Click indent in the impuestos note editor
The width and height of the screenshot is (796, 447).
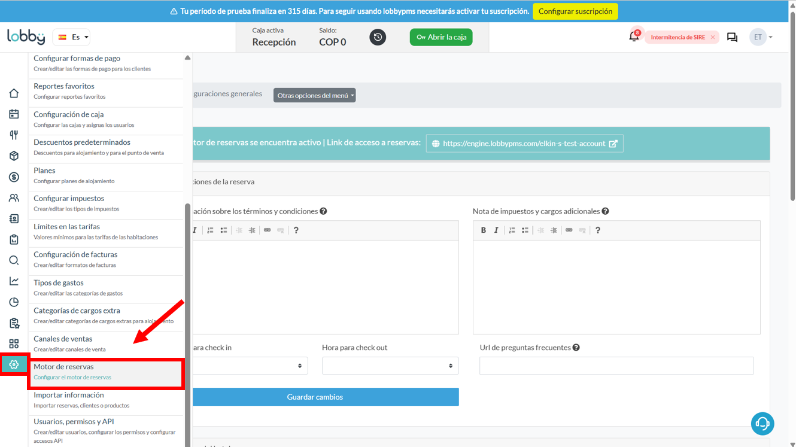tap(554, 230)
